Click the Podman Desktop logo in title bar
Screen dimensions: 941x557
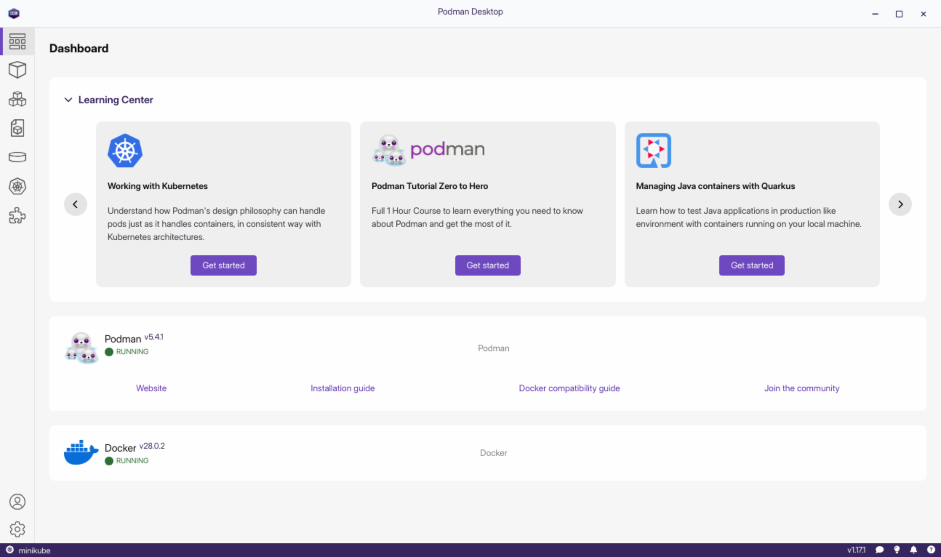pyautogui.click(x=14, y=13)
